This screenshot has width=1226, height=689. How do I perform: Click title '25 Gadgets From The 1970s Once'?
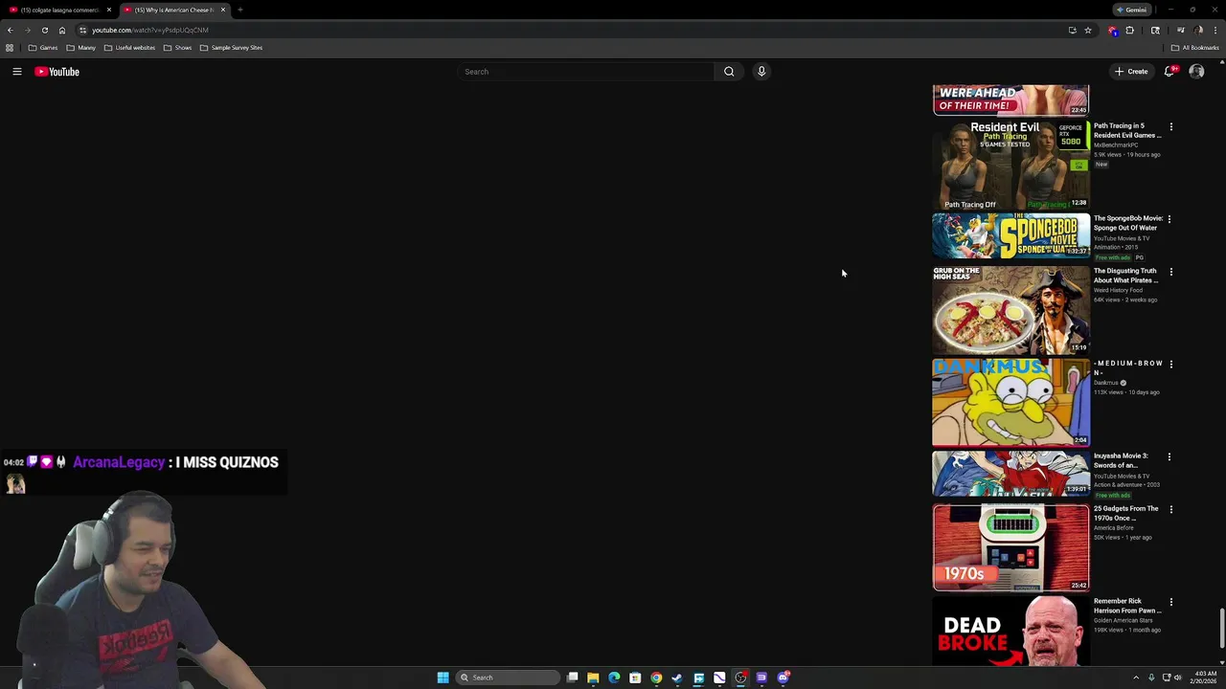(1126, 513)
